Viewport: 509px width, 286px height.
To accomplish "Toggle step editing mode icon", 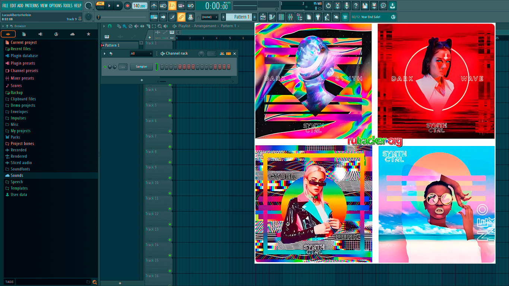I will click(172, 17).
